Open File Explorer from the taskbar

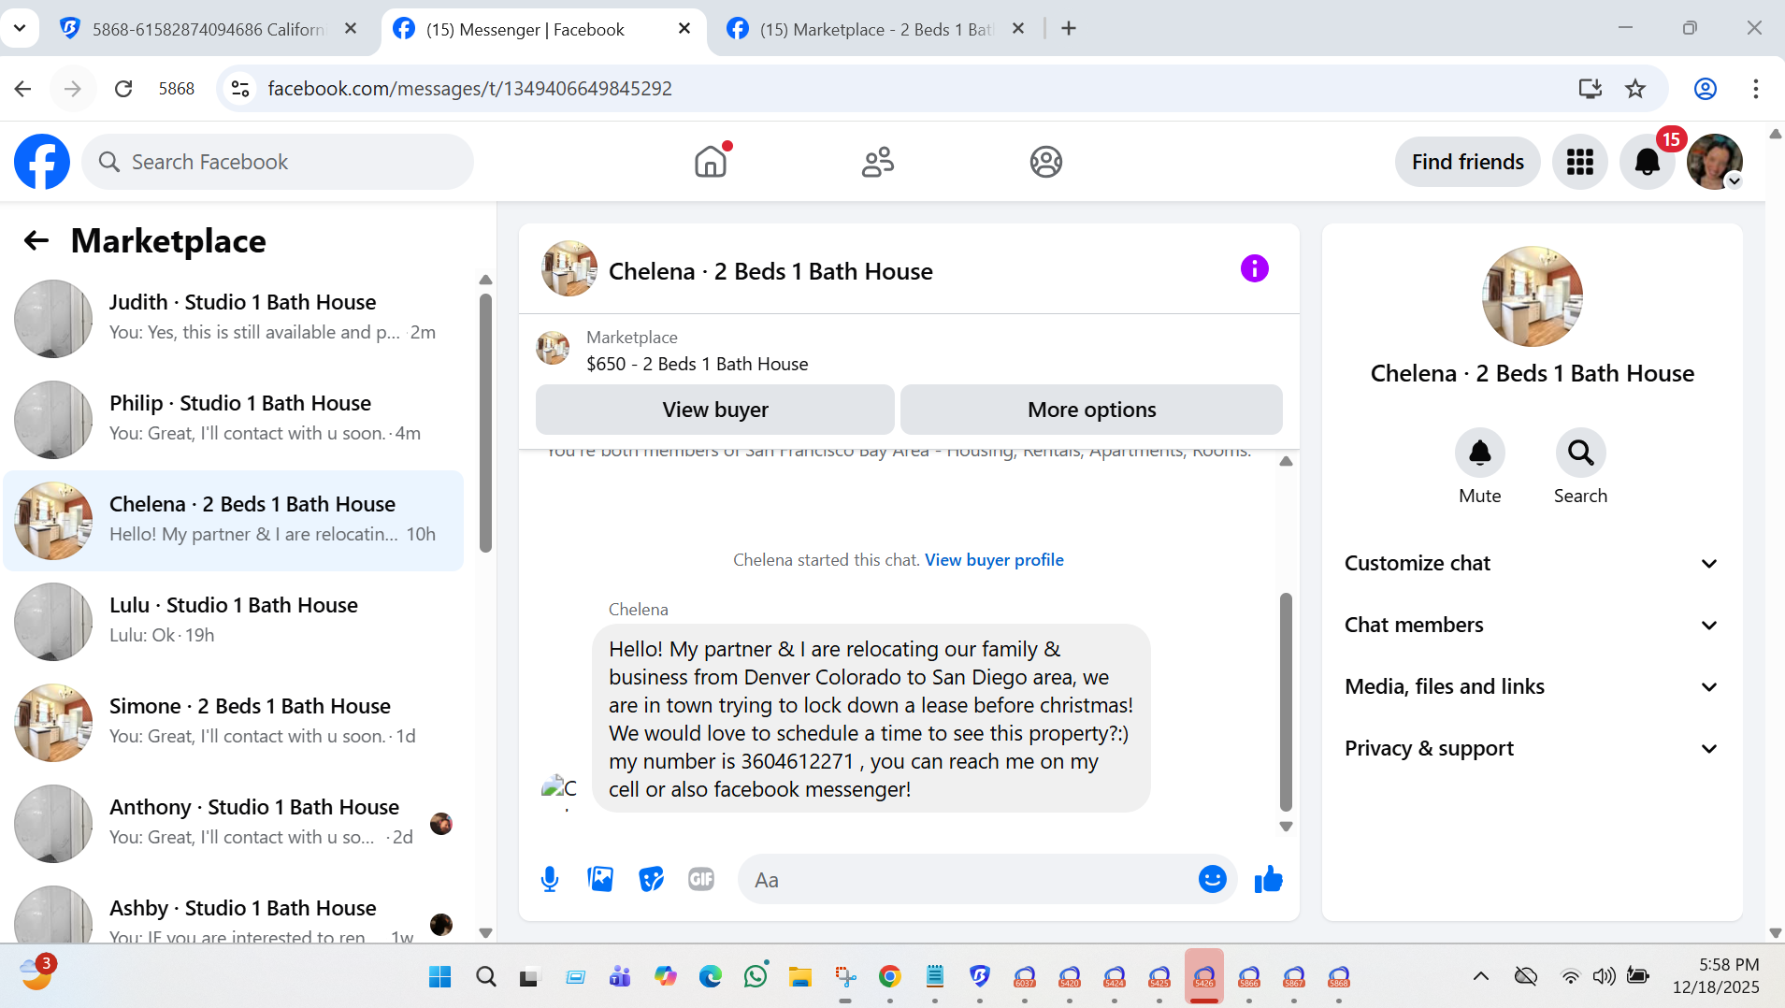pyautogui.click(x=799, y=977)
